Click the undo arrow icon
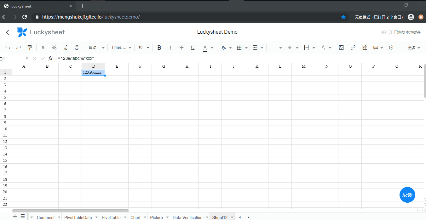426x220 pixels. click(x=8, y=48)
